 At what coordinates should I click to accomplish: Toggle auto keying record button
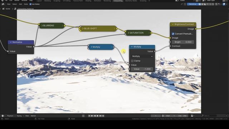83,116
